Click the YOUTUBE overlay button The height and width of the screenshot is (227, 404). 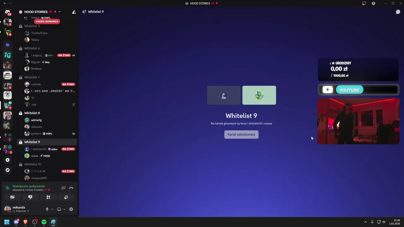tap(349, 90)
